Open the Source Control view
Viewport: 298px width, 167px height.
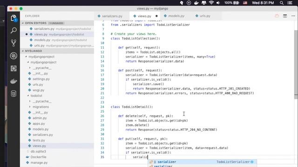(14, 43)
